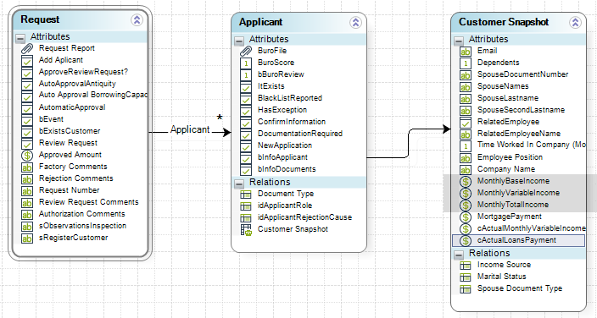Click the paperclip icon beside BuroFile
The image size is (597, 318).
click(x=246, y=51)
